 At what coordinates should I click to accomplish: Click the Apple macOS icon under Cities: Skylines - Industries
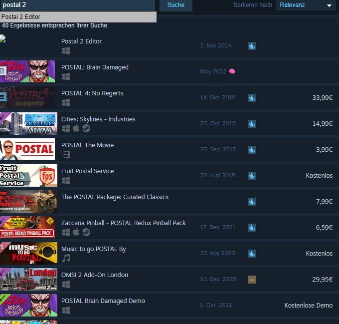click(76, 129)
